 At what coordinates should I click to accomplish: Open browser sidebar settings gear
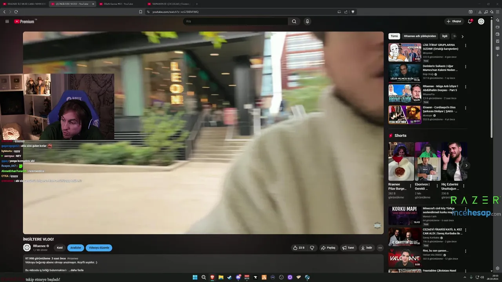[498, 268]
